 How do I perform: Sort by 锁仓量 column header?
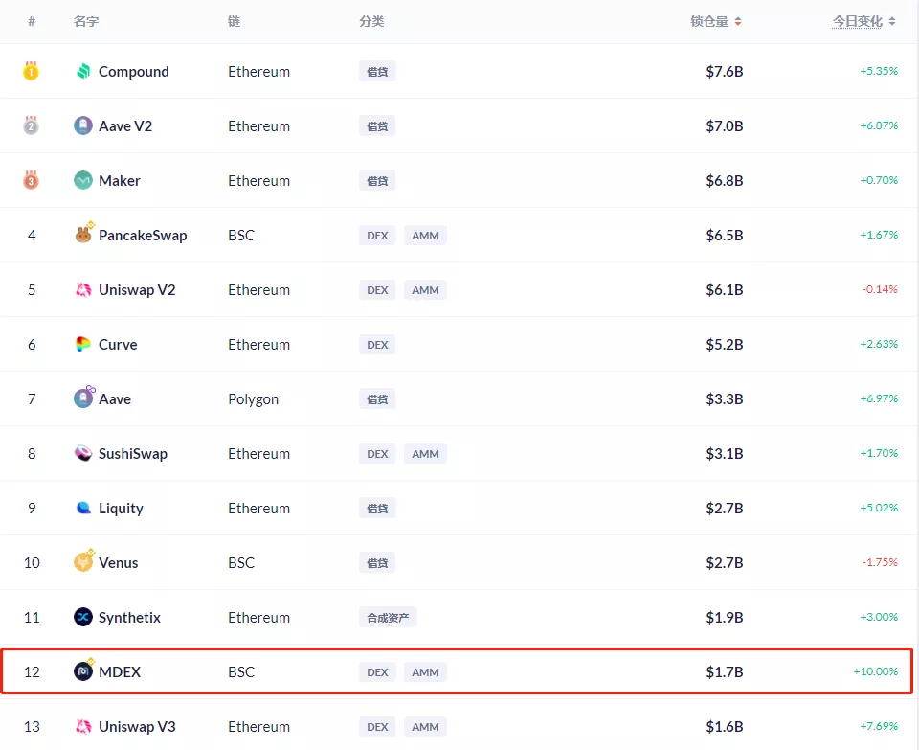tap(716, 21)
